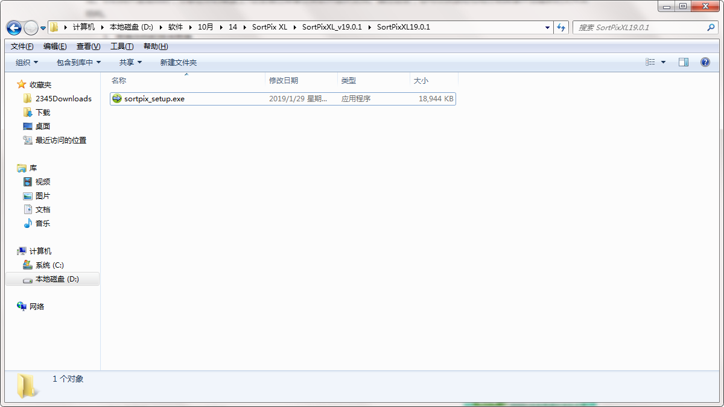Viewport: 724px width, 407px height.
Task: Open 系统 (C:) drive
Action: click(49, 265)
